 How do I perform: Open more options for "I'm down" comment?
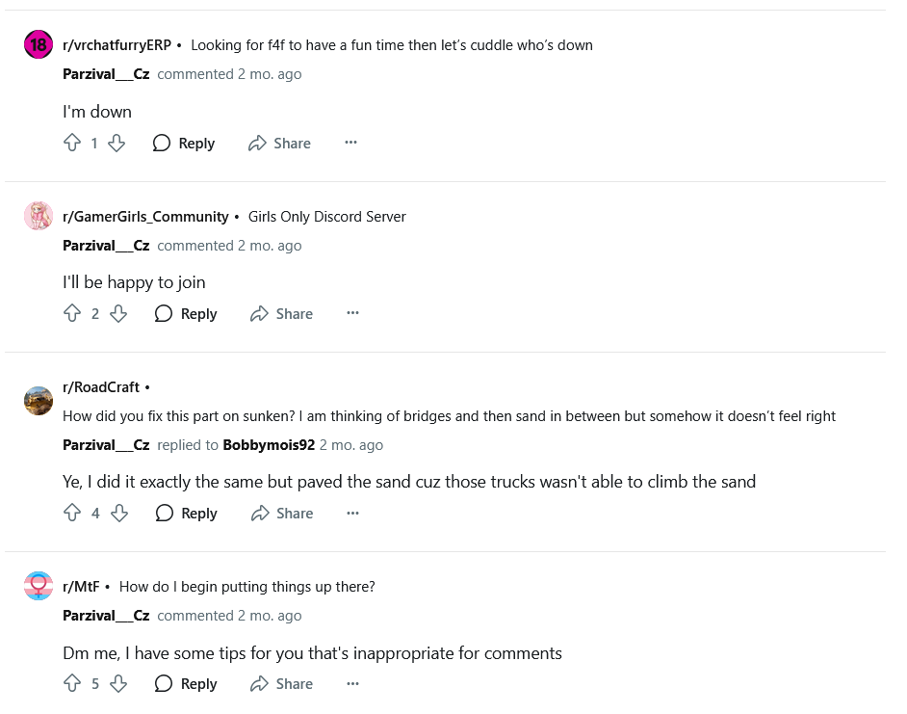(350, 143)
